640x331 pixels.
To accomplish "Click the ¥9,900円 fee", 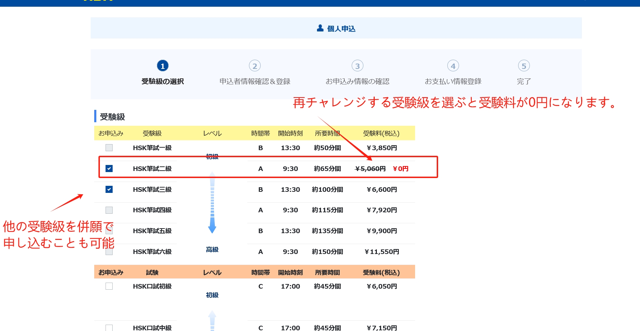I will [381, 231].
